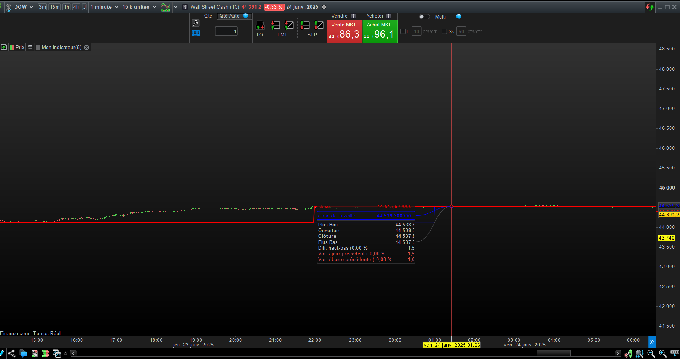Viewport: 680px width, 359px height.
Task: Click the yellow 44 391,2 price label
Action: [669, 215]
